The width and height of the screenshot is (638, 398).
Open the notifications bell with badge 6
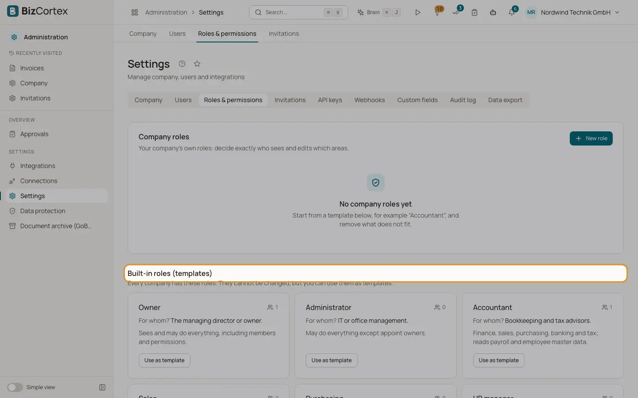[x=512, y=12]
